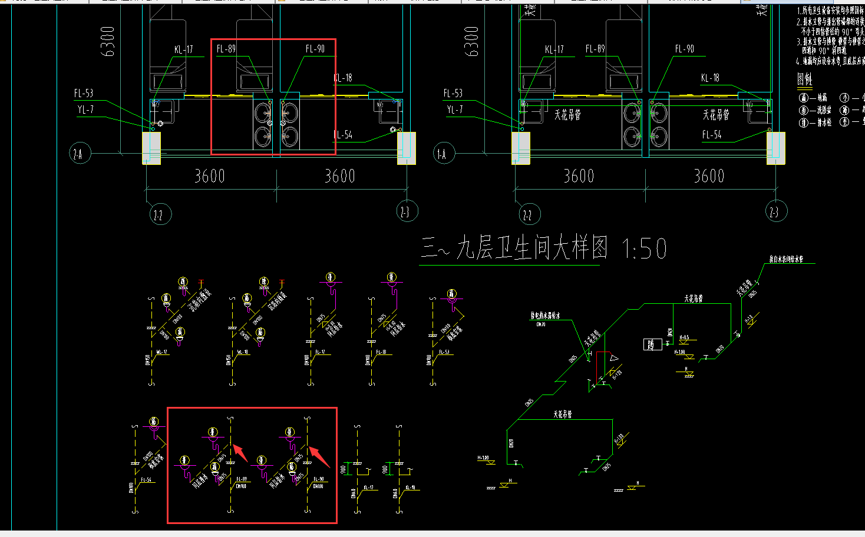Click the FL-89 riser label above DN100

point(241,479)
